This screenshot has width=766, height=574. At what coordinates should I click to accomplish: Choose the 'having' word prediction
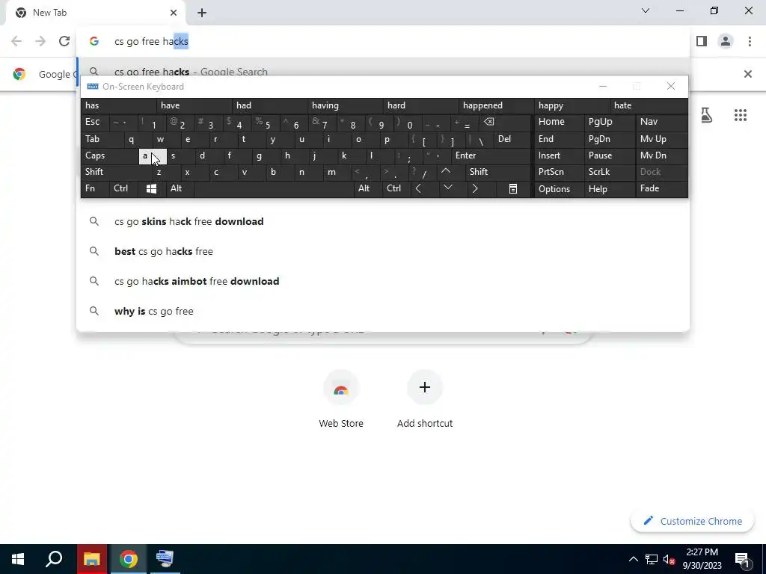click(x=346, y=105)
